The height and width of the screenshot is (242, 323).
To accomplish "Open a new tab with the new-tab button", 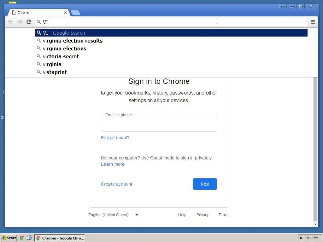I will click(x=75, y=13).
